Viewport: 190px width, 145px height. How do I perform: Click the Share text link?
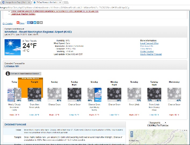click(22, 23)
